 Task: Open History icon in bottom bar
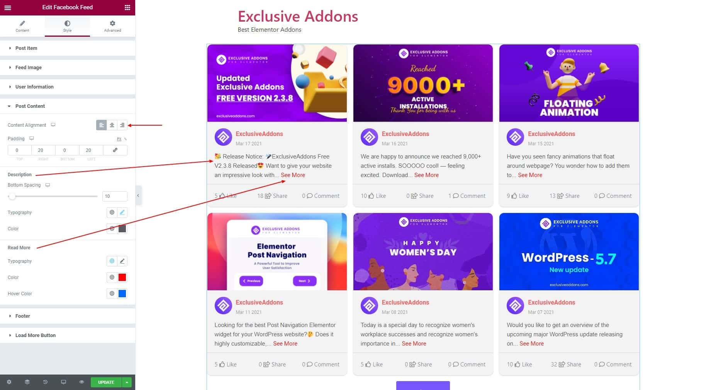45,382
